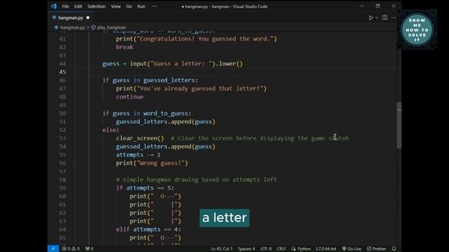This screenshot has height=252, width=449.
Task: Change indentation via Spaces: 4
Action: (x=246, y=249)
